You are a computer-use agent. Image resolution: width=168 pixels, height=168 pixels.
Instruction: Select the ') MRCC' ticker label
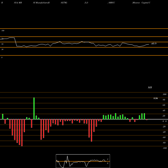point(111,3)
